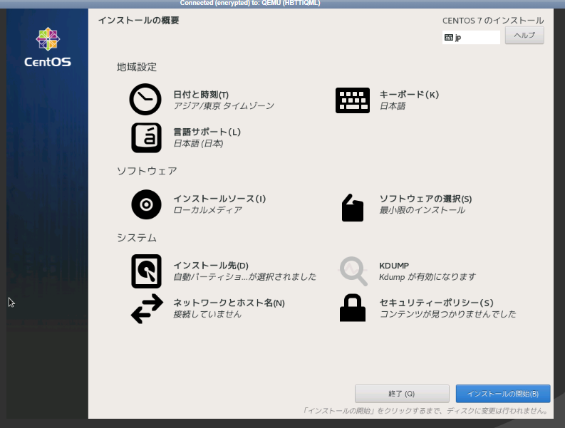565x428 pixels.
Task: Open the language support icon
Action: 146,137
